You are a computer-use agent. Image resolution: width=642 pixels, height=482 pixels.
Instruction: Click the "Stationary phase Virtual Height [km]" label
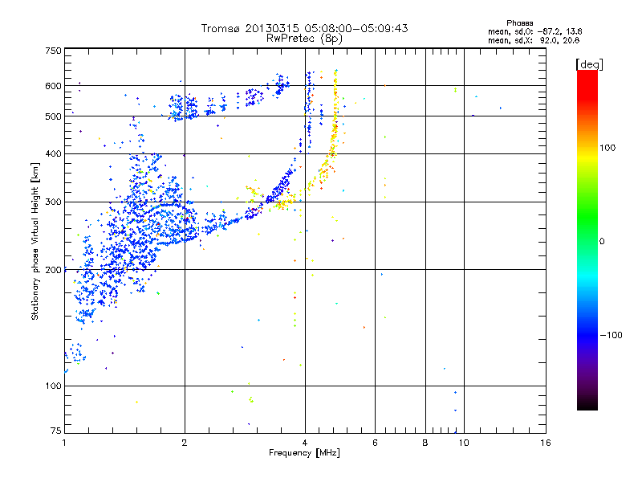click(x=35, y=241)
